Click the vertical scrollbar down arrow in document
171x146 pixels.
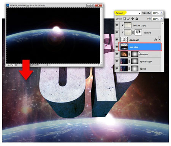point(101,62)
